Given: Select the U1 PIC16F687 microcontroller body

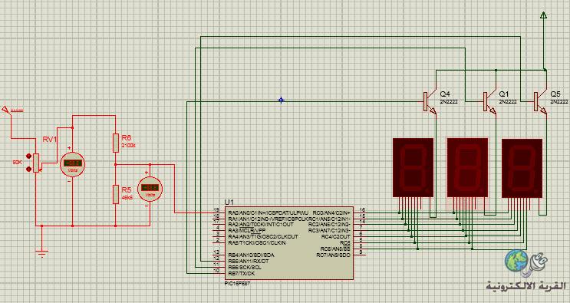Looking at the screenshot, I should (x=289, y=243).
